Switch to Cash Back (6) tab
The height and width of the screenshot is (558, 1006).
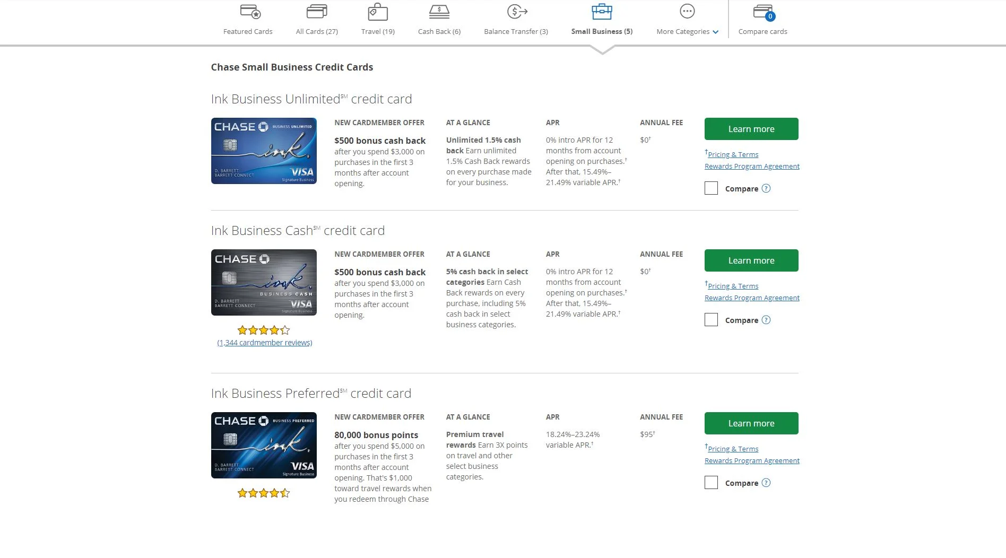click(x=439, y=31)
